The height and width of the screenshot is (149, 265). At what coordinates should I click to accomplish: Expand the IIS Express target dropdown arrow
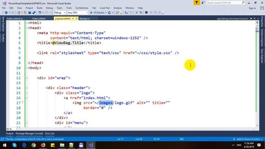(x=106, y=13)
